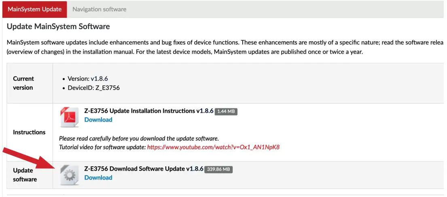Download the Update Installation Instructions PDF
Viewport: 447px width, 197px height.
click(98, 120)
